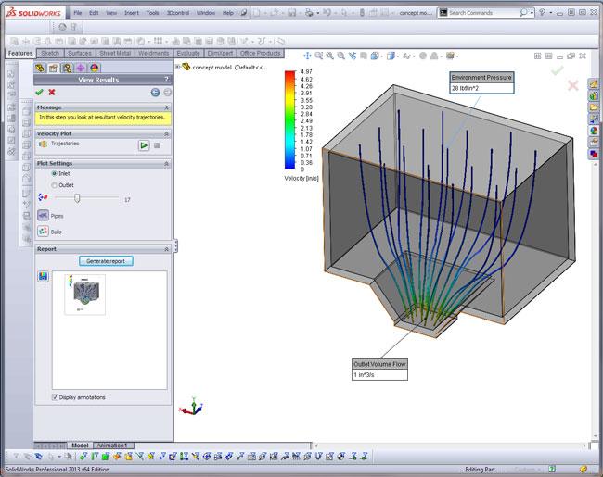The image size is (603, 477).
Task: Click the red cancel X in View Results
Action: pos(52,92)
